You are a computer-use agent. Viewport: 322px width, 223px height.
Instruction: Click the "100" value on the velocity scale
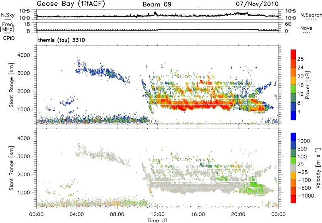tap(303, 157)
